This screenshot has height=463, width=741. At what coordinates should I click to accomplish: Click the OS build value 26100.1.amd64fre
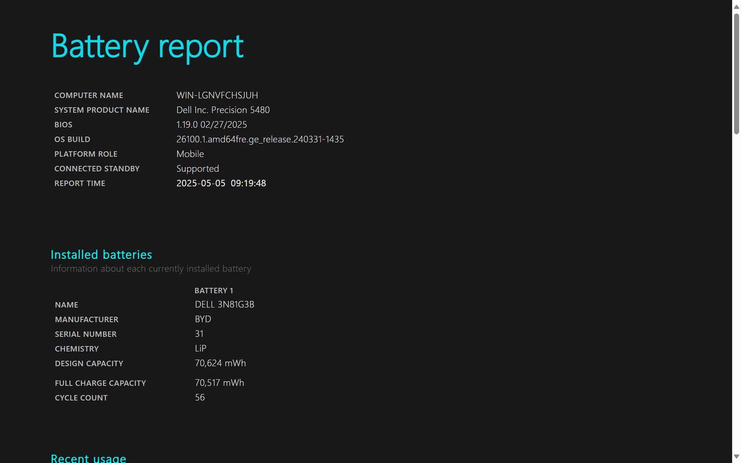tap(260, 139)
